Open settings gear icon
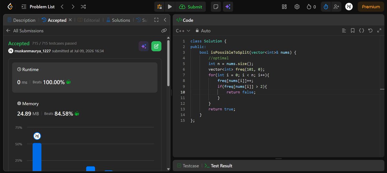Image resolution: width=387 pixels, height=173 pixels. click(297, 7)
